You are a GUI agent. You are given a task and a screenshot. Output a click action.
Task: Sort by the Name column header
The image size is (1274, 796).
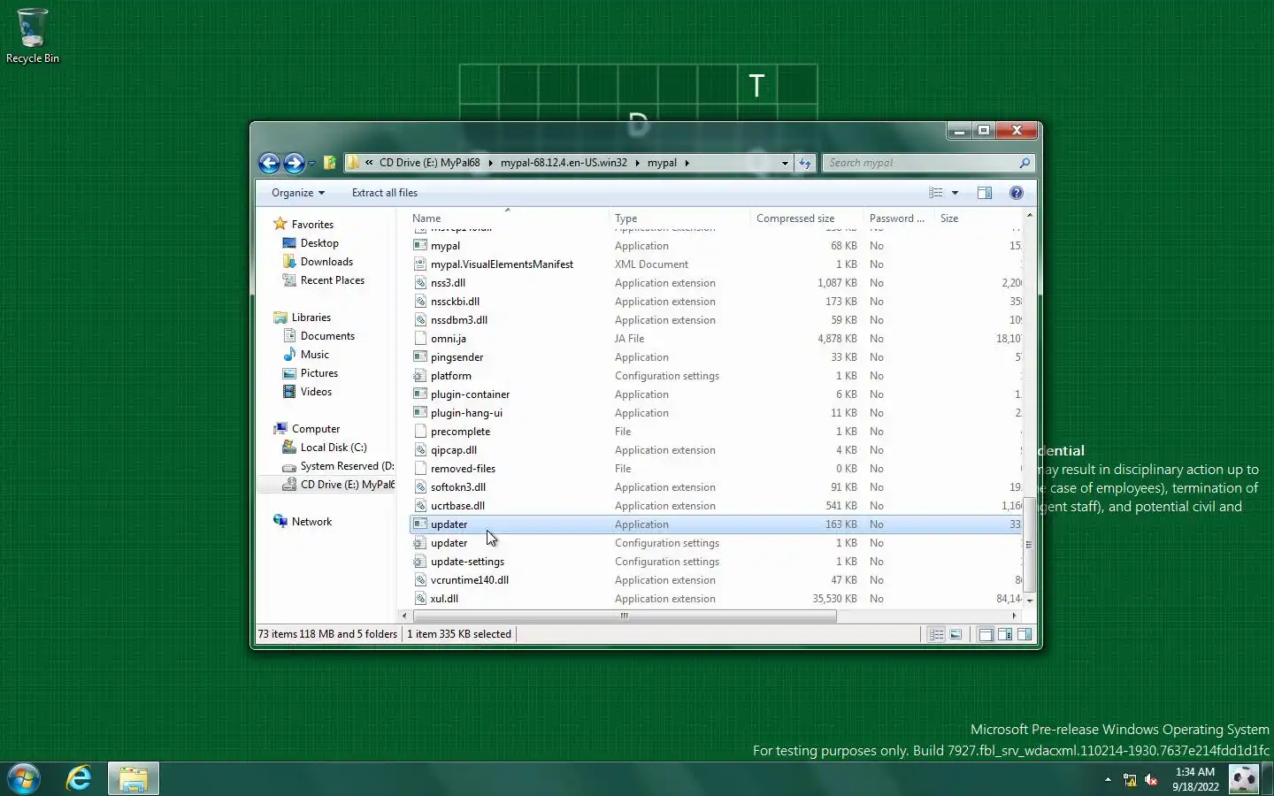507,218
